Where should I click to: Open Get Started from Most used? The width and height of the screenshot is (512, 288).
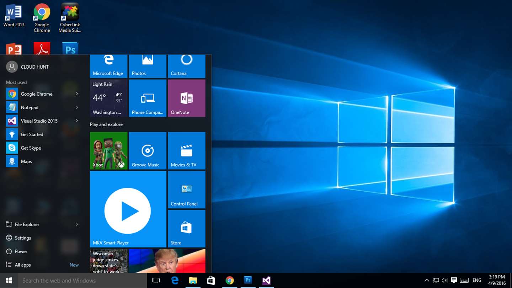tap(43, 134)
